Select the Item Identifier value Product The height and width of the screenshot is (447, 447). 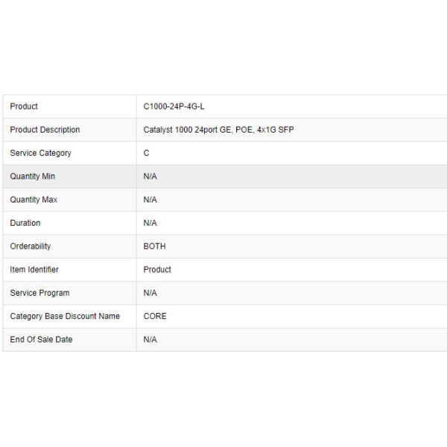coord(157,269)
